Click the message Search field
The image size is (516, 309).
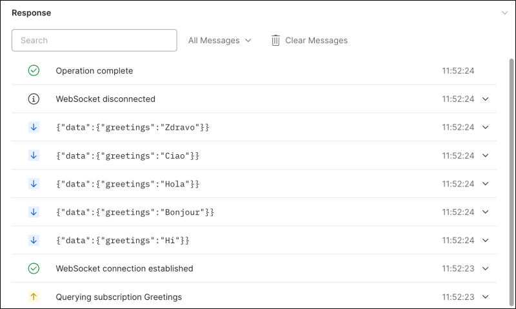(94, 40)
